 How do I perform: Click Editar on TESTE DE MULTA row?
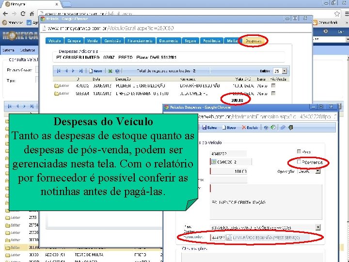point(16,255)
